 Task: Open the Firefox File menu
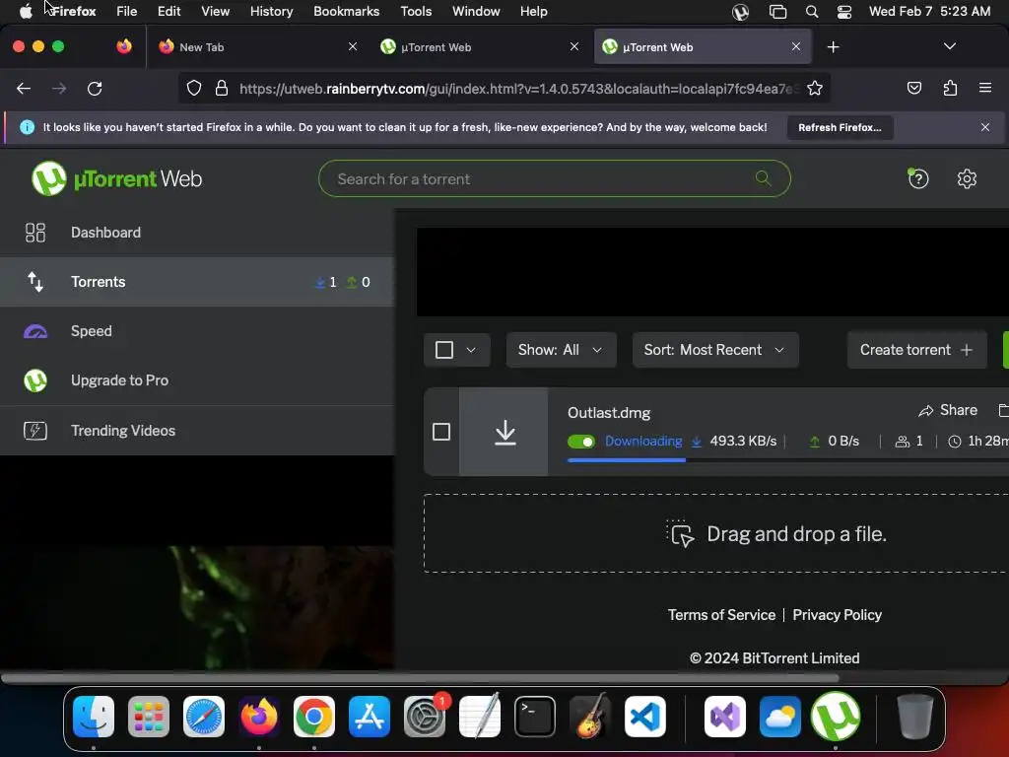[x=127, y=11]
